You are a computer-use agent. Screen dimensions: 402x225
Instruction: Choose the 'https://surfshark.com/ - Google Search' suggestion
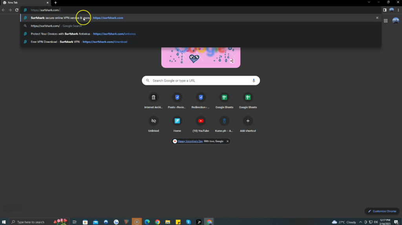(201, 26)
